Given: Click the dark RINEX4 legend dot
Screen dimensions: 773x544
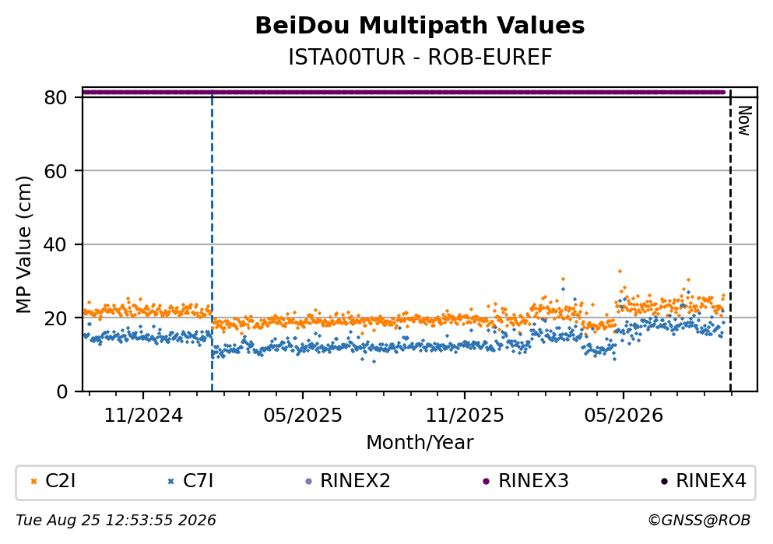Looking at the screenshot, I should tap(664, 482).
